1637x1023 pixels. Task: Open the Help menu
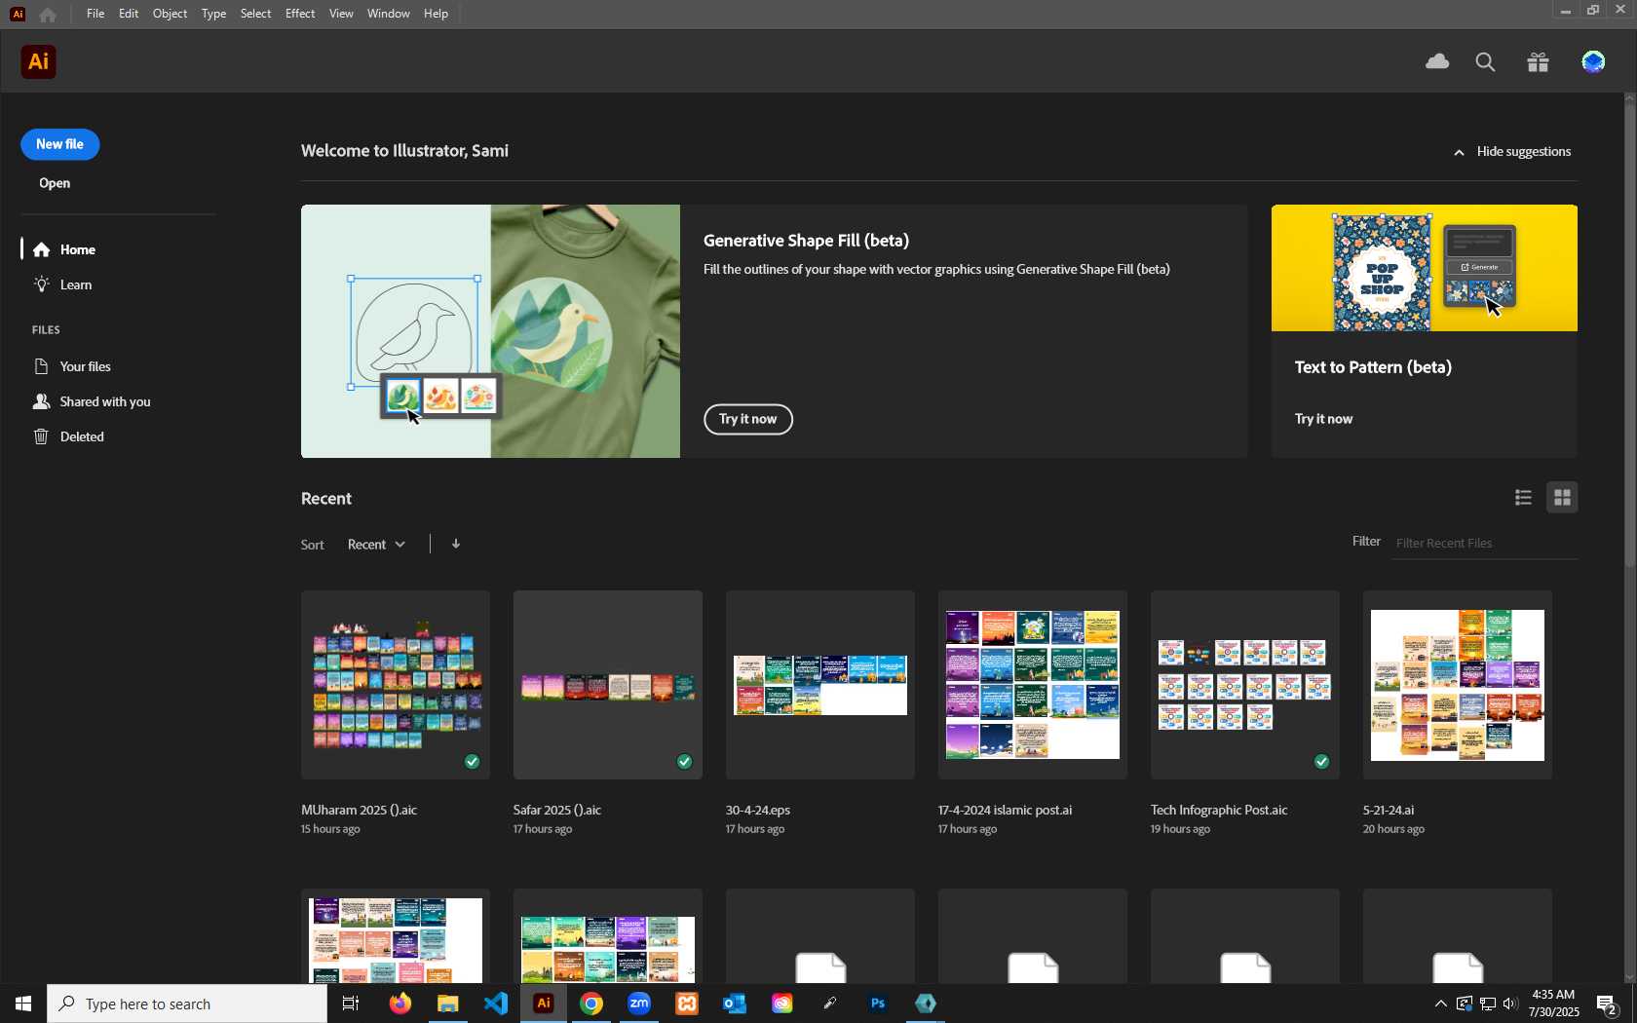436,14
